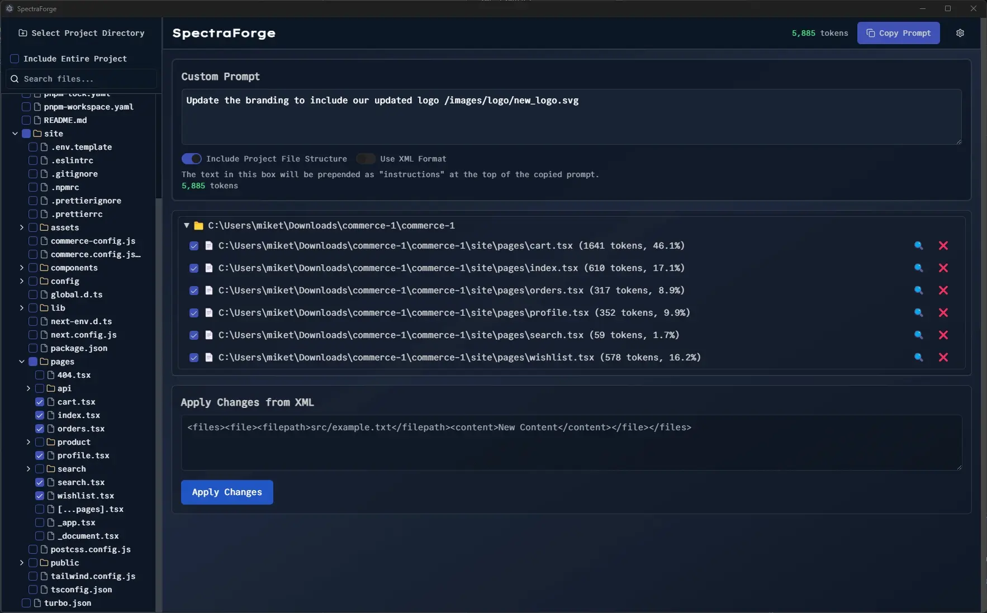This screenshot has height=613, width=987.
Task: Open the settings gear icon
Action: (960, 33)
